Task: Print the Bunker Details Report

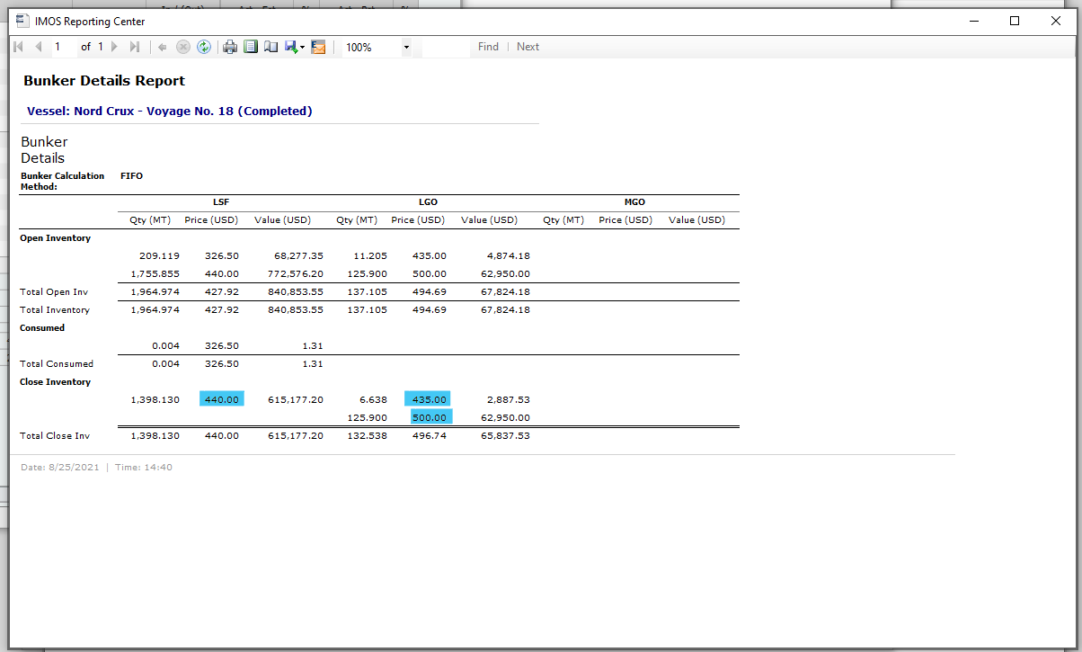Action: 230,47
